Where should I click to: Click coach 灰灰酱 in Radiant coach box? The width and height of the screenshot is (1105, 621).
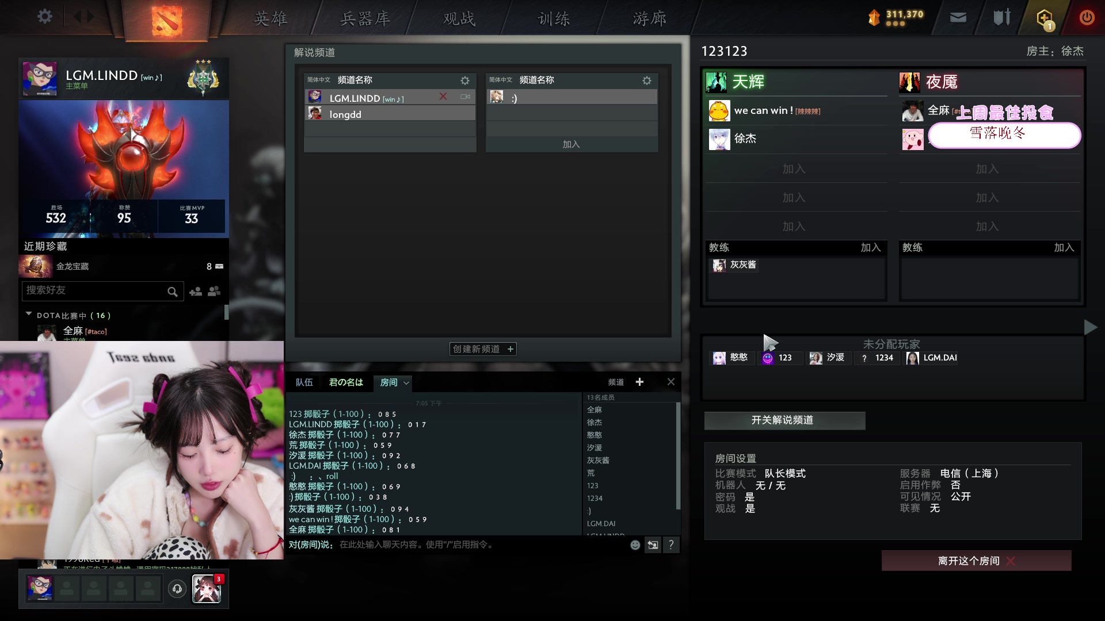[x=735, y=265]
